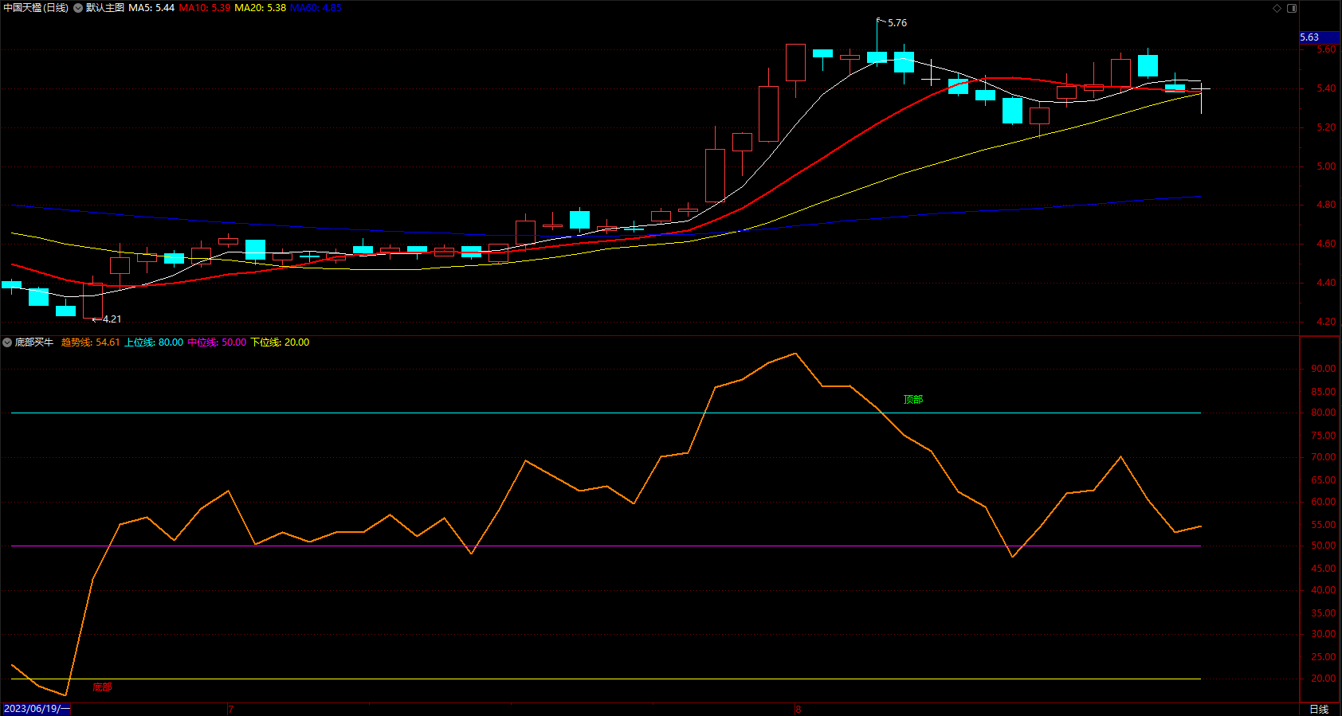
Task: Click the 5.76 high price marker
Action: (897, 23)
